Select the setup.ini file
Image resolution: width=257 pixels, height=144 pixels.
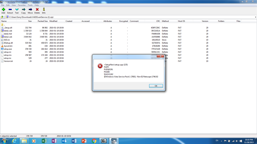(7, 52)
